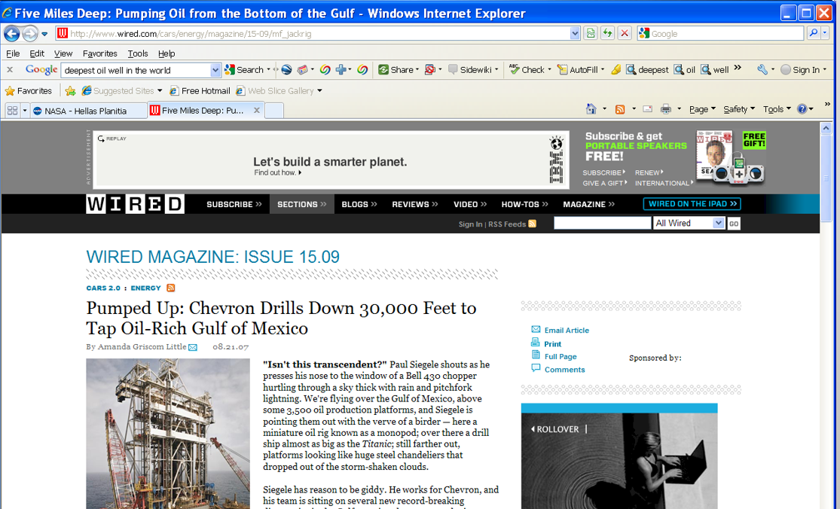Open Google Toolbar wrench settings icon
Image resolution: width=840 pixels, height=509 pixels.
762,69
